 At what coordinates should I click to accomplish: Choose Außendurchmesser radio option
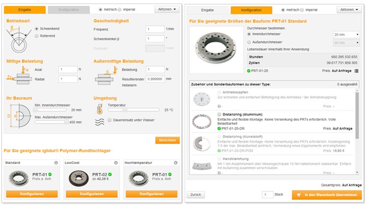[249, 42]
